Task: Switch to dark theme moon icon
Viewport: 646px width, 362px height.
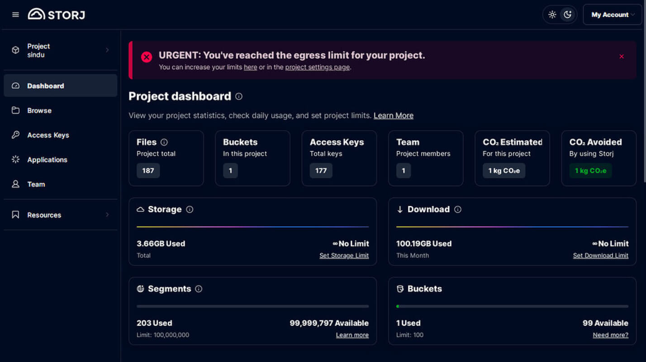Action: (x=568, y=14)
